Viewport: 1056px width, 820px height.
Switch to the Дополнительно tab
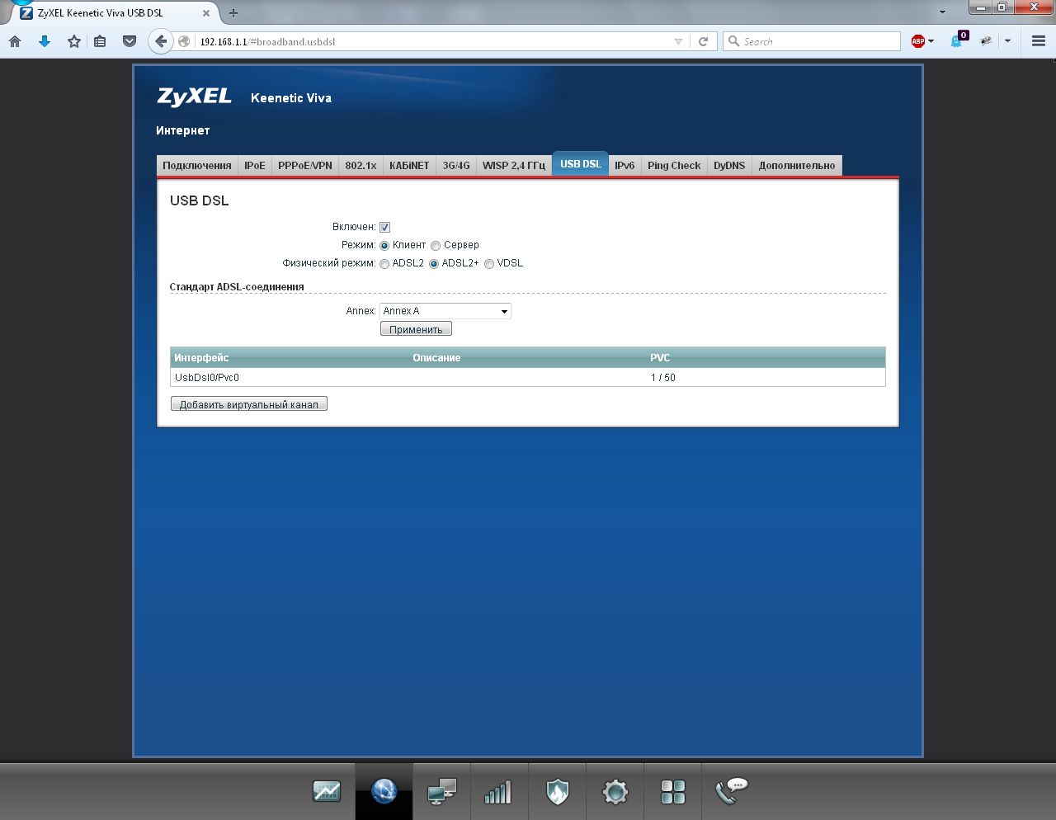point(797,166)
